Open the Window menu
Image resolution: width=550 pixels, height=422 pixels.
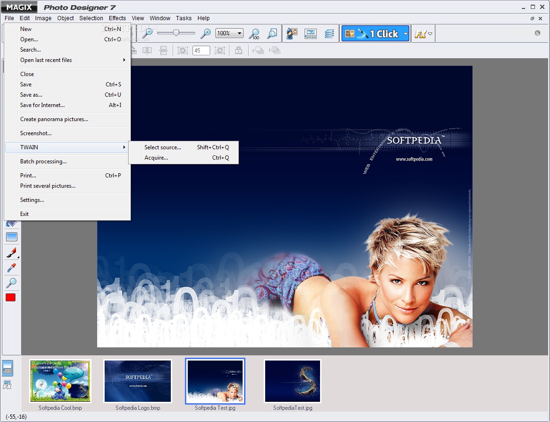(160, 18)
